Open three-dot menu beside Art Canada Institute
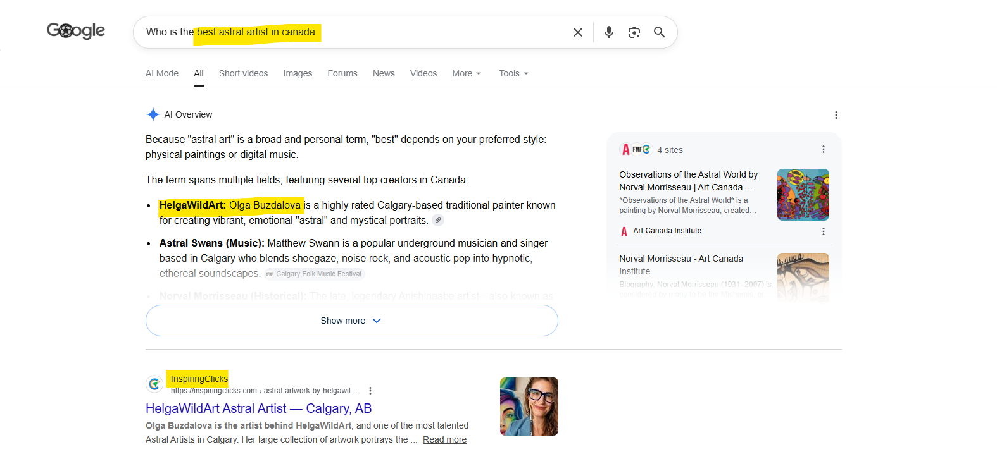Image resolution: width=997 pixels, height=459 pixels. pos(823,231)
